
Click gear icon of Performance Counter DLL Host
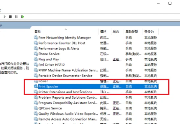click(36, 43)
